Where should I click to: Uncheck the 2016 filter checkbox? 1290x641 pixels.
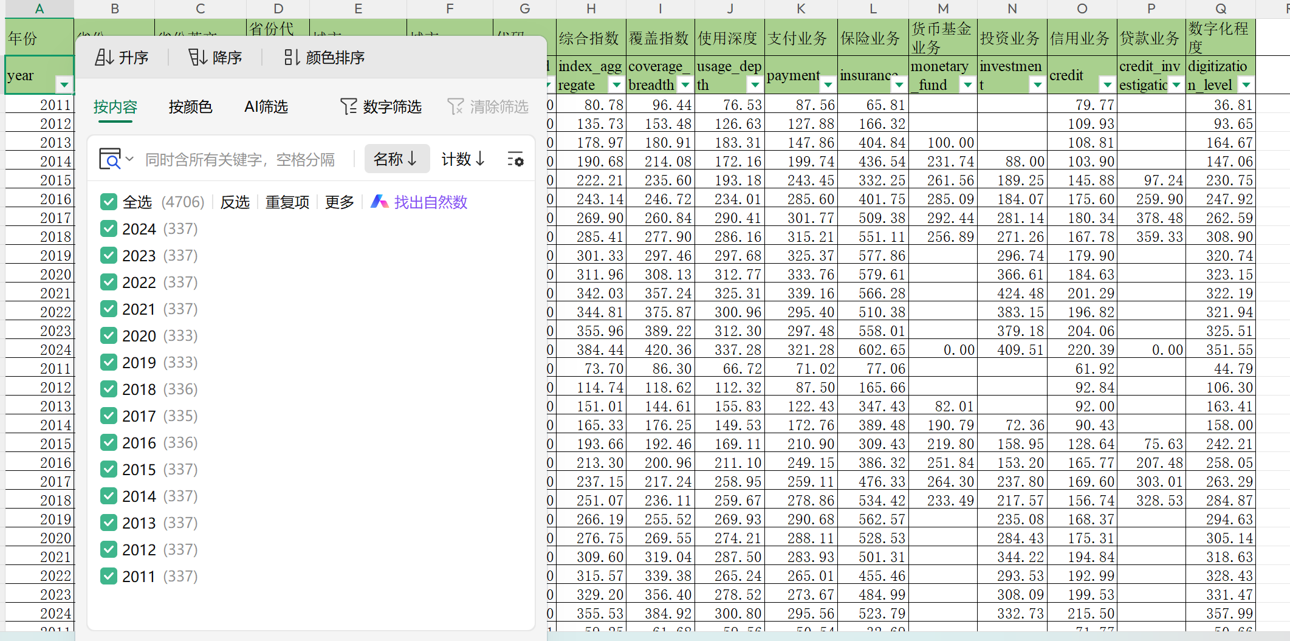pyautogui.click(x=109, y=442)
